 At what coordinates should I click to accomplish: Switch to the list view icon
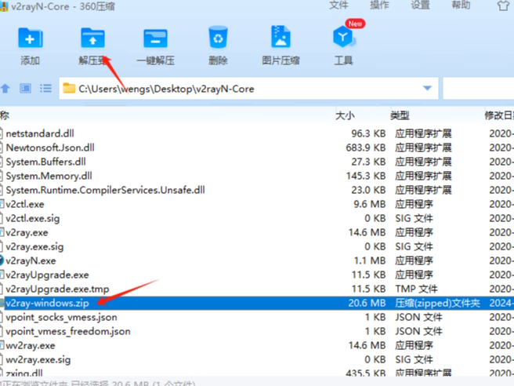coord(45,89)
